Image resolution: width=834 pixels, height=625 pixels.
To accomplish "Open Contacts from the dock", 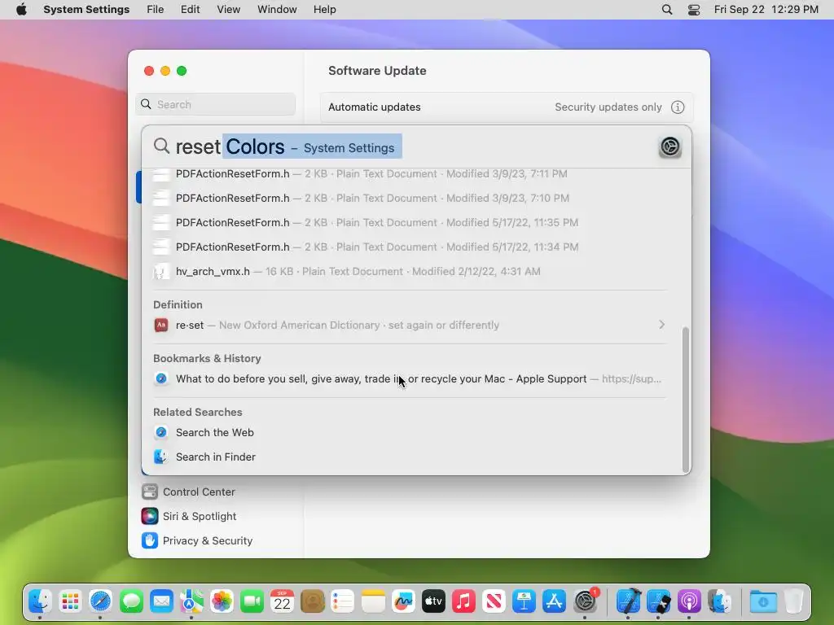I will (312, 601).
